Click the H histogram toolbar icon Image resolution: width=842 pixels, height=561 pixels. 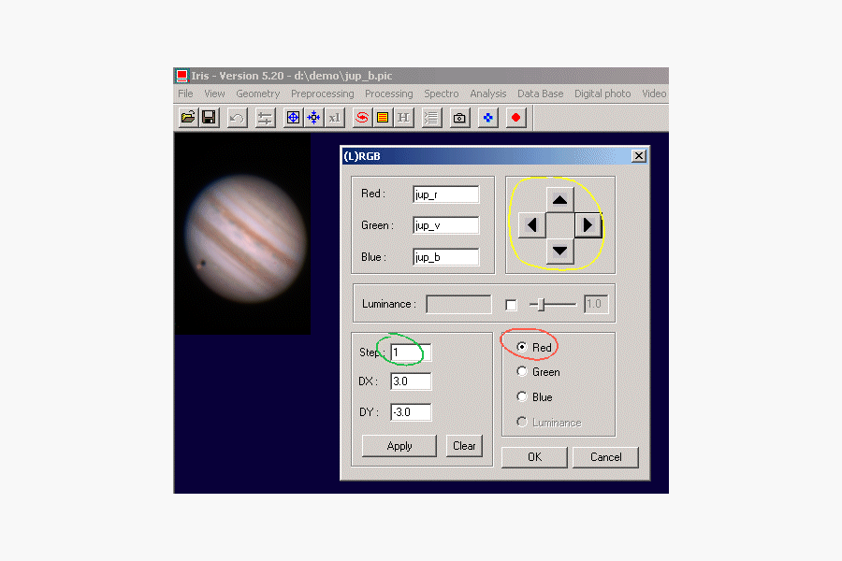(404, 118)
